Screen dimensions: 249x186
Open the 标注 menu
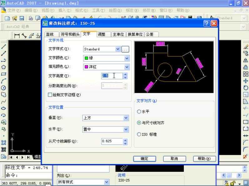click(132, 11)
